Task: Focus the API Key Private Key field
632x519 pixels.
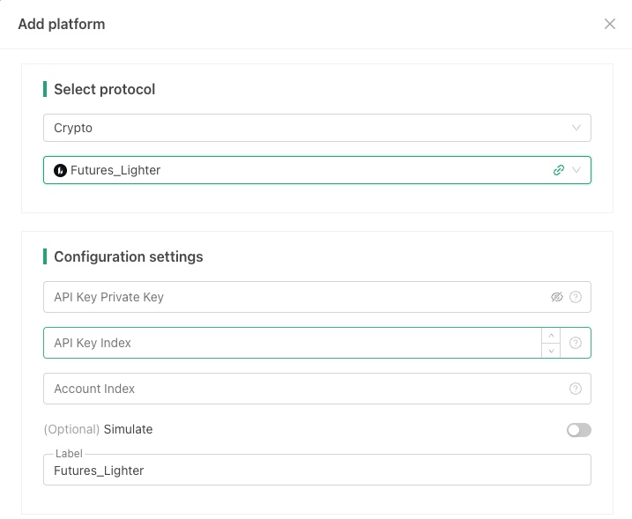Action: (x=291, y=297)
